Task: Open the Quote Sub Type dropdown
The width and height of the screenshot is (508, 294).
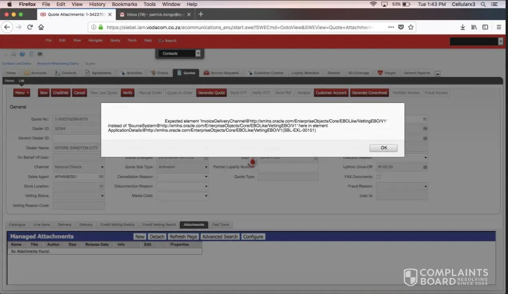Action: [x=206, y=167]
